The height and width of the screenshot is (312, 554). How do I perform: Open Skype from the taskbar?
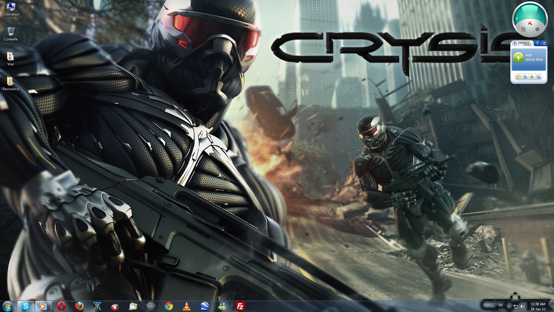pyautogui.click(x=26, y=306)
